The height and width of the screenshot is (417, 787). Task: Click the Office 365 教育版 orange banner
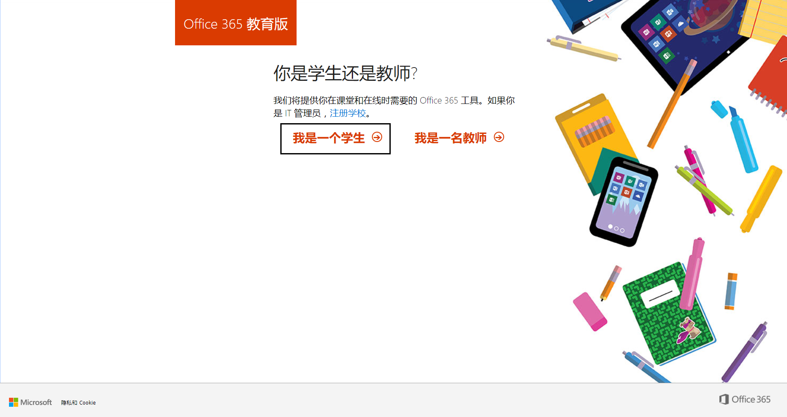tap(236, 23)
